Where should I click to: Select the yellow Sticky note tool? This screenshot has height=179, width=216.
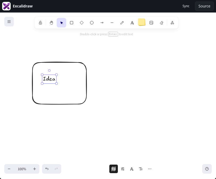pyautogui.click(x=142, y=22)
